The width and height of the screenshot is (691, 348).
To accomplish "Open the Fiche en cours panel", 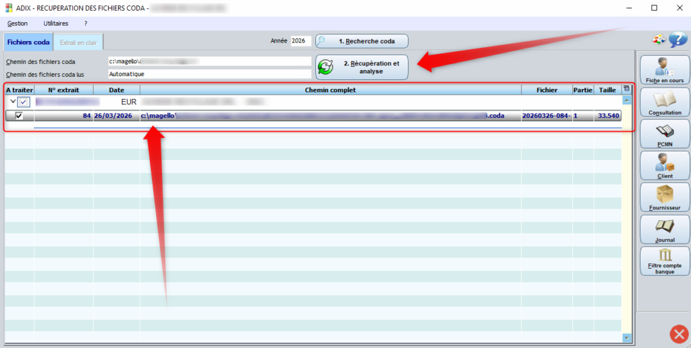I will click(x=664, y=70).
